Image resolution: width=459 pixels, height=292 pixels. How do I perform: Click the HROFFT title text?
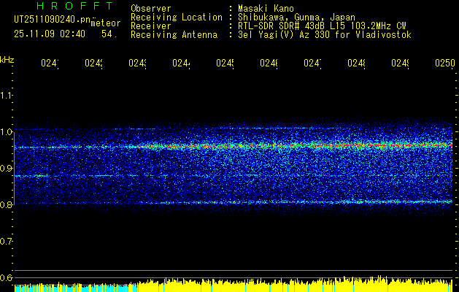point(75,6)
